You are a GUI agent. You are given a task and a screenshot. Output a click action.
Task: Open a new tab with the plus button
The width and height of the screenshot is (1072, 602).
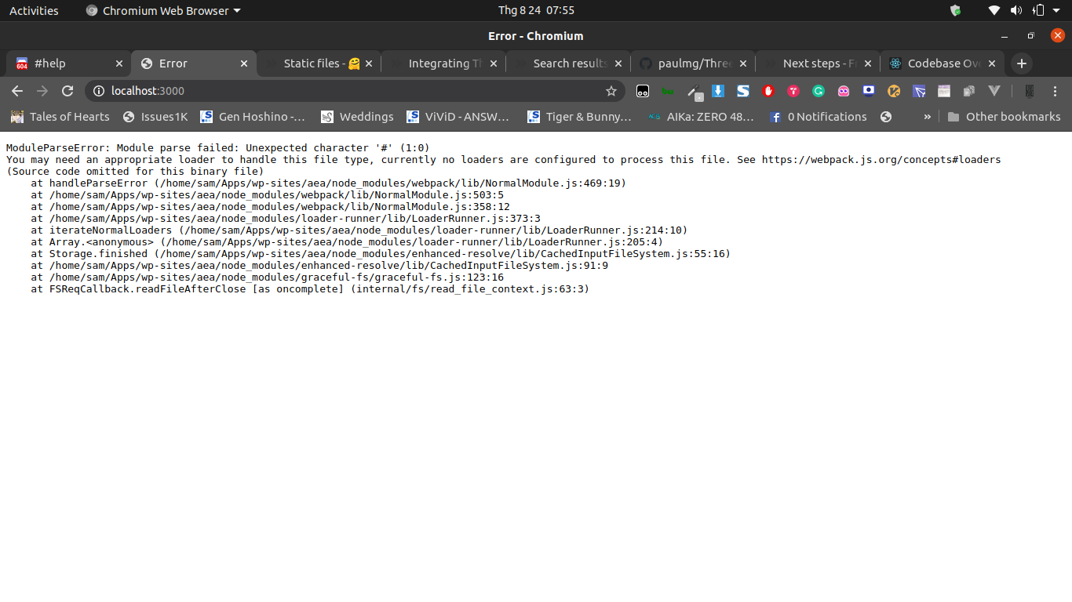[1021, 63]
